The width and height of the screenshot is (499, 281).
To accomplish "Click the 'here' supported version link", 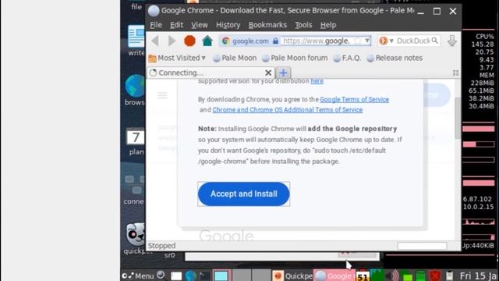I will [x=317, y=81].
